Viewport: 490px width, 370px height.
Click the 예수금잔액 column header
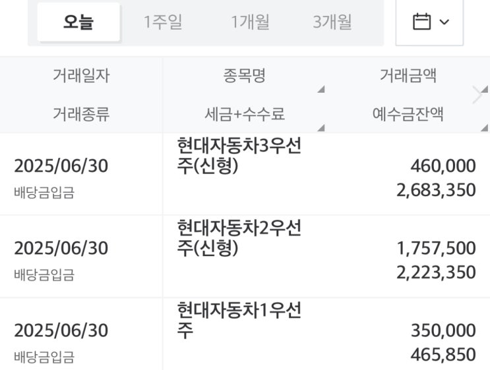pyautogui.click(x=408, y=114)
